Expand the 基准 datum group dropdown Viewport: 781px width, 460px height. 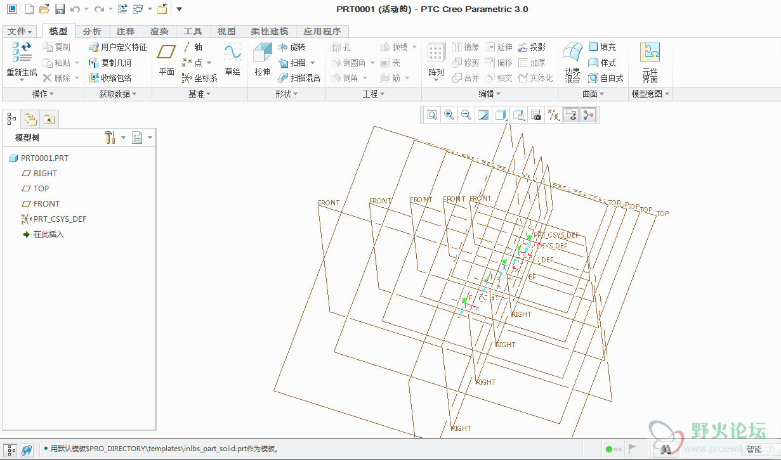click(x=200, y=94)
